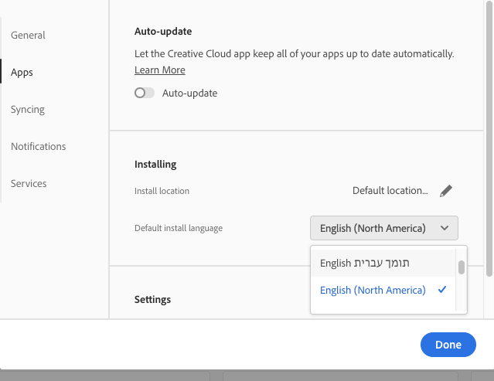Go to the Notifications tab
Viewport: 494px width, 381px height.
[x=39, y=146]
